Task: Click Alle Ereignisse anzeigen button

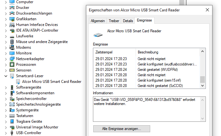Action: coord(122,129)
